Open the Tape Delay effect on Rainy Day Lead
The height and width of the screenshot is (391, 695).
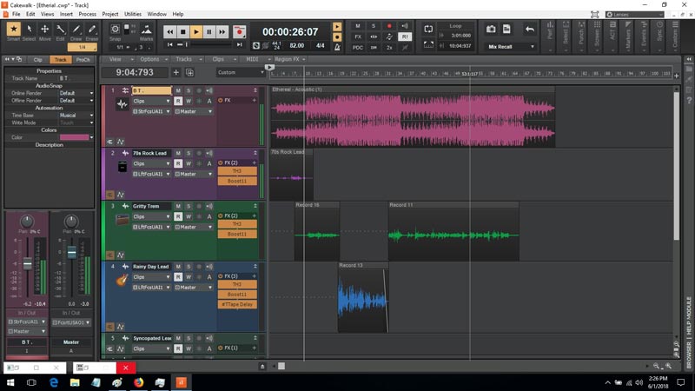237,305
